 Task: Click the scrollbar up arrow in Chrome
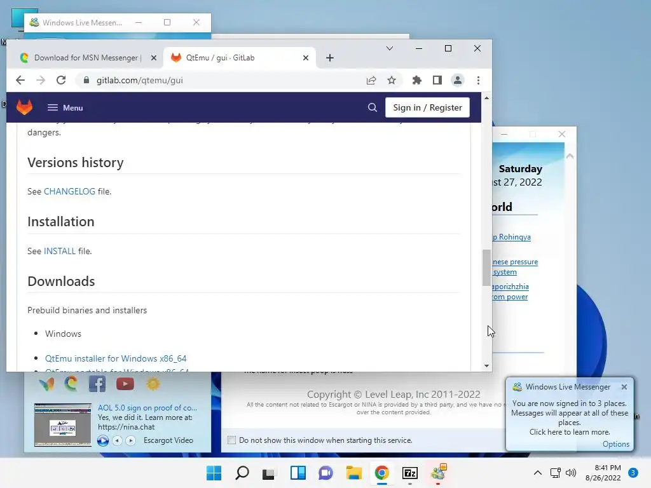click(x=486, y=98)
